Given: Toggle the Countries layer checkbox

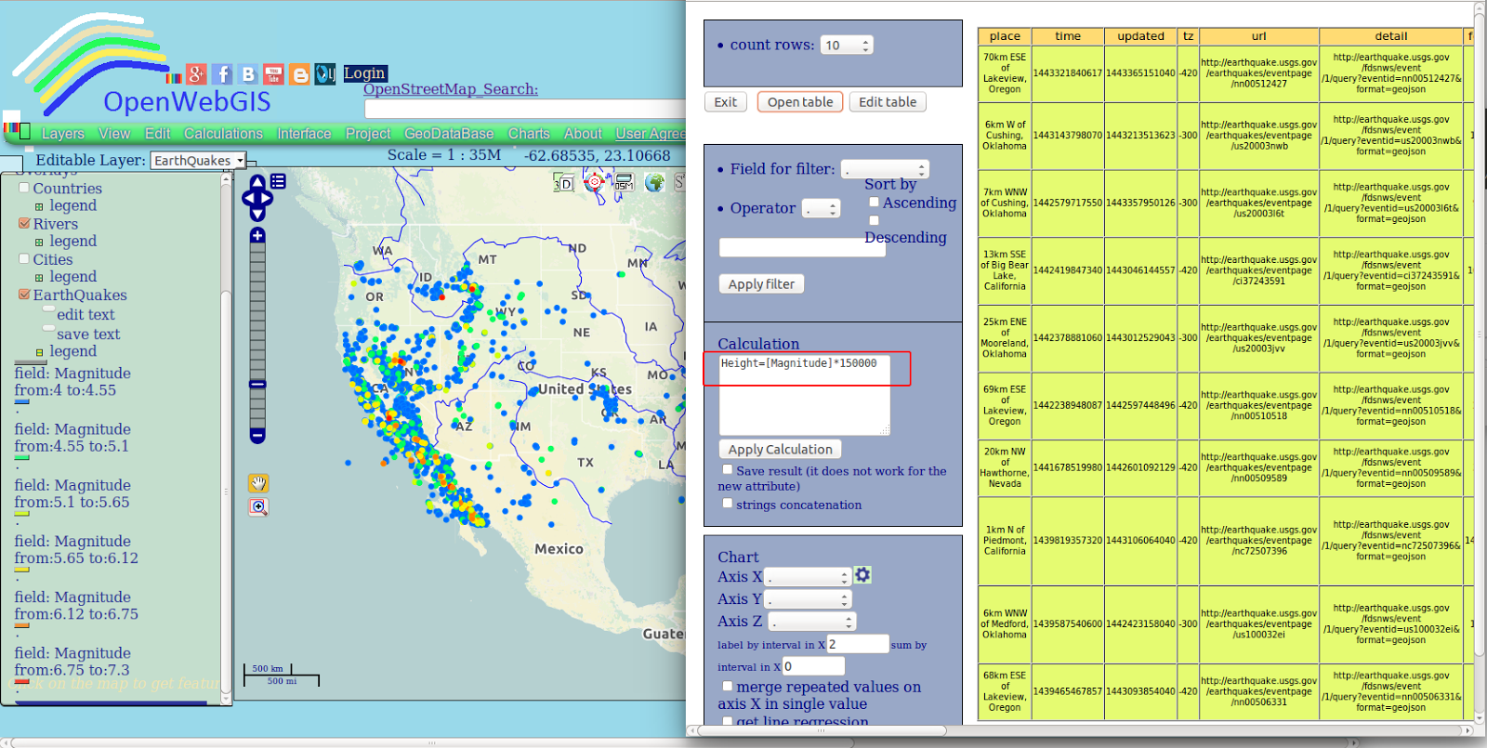Looking at the screenshot, I should 24,188.
